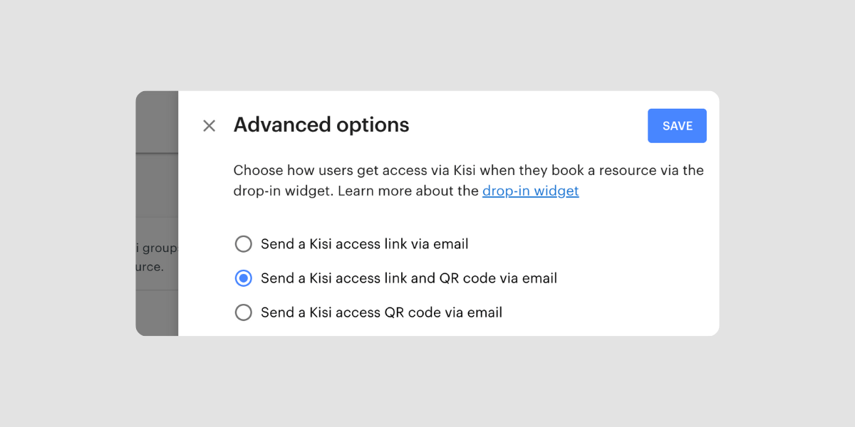The image size is (855, 427).
Task: Select the access link via email radio button
Action: point(244,244)
